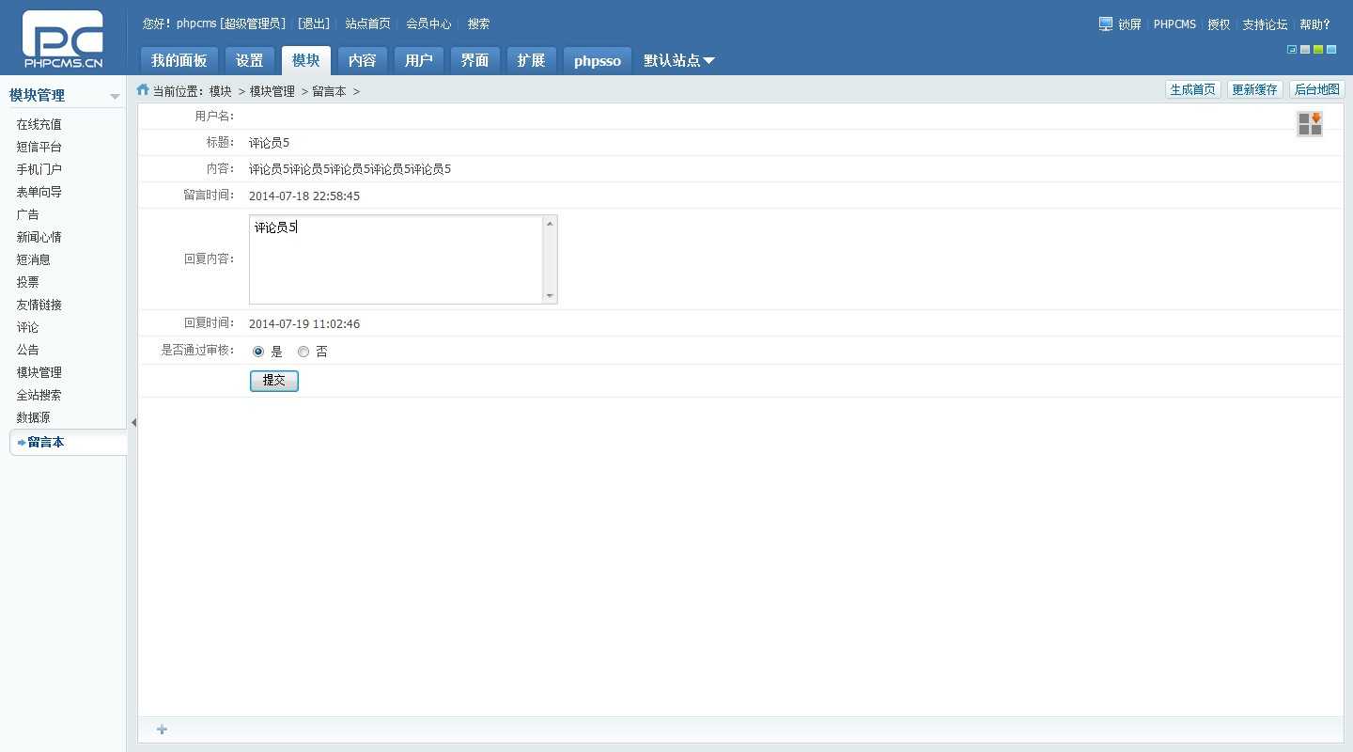Screen dimensions: 1353x752
Task: Select the dark blue theme swatch
Action: (x=1292, y=49)
